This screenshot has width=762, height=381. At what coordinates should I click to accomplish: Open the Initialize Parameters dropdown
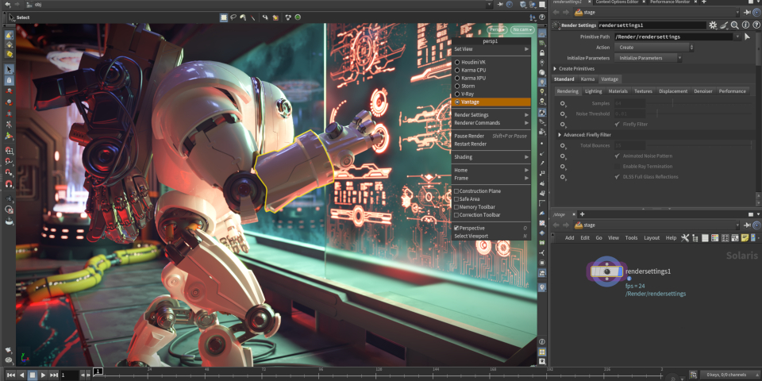[x=648, y=58]
